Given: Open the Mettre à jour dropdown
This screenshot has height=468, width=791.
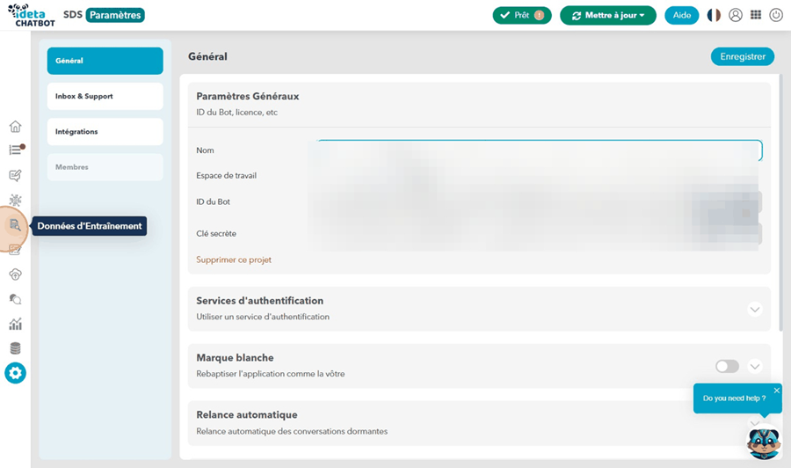Looking at the screenshot, I should click(x=607, y=15).
